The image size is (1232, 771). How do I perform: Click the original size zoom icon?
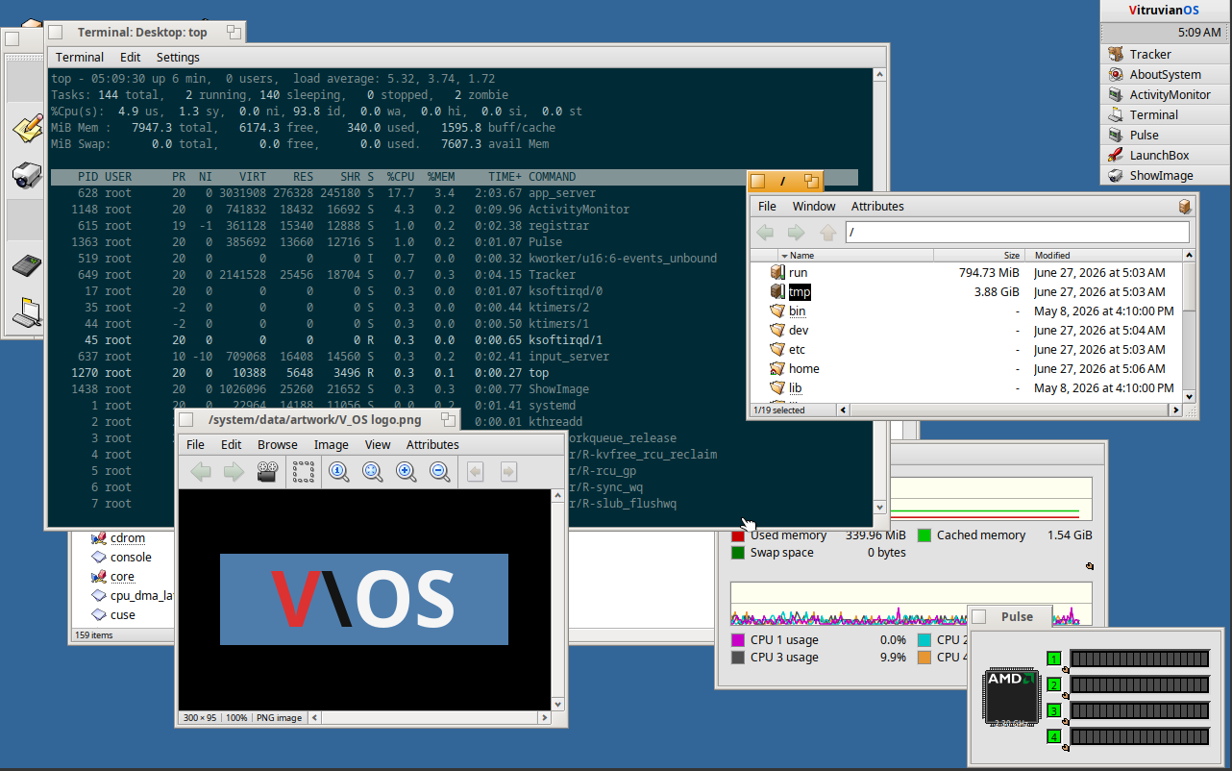(339, 472)
